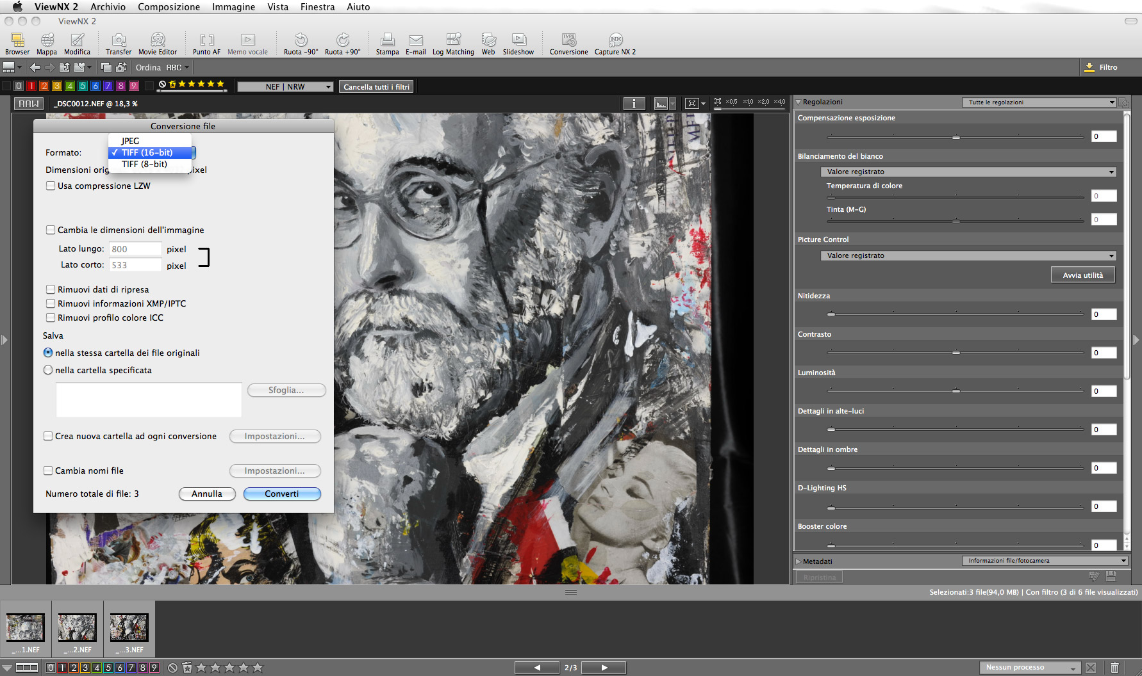Rotate image with Ruota +90°
Image resolution: width=1142 pixels, height=676 pixels.
point(343,44)
